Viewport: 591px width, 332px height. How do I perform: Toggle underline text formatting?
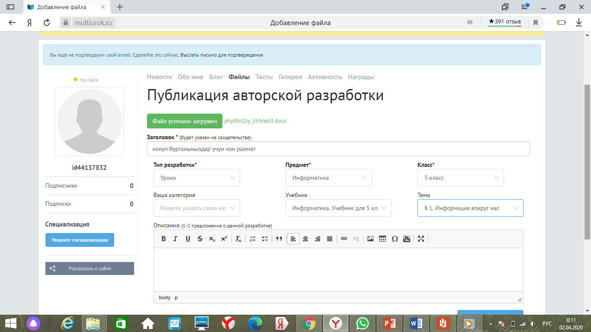pyautogui.click(x=188, y=239)
